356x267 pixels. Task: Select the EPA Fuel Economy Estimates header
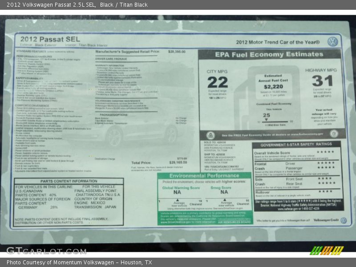pos(269,55)
